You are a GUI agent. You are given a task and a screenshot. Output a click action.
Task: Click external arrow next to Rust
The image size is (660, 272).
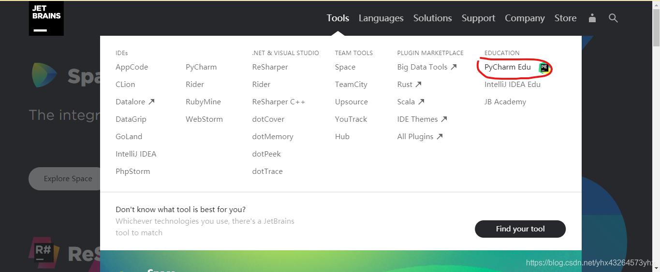[x=418, y=85]
